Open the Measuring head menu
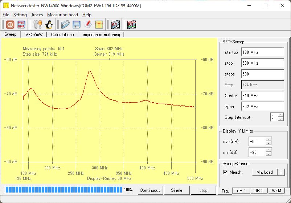Image resolution: width=291 pixels, height=203 pixels. tap(62, 15)
